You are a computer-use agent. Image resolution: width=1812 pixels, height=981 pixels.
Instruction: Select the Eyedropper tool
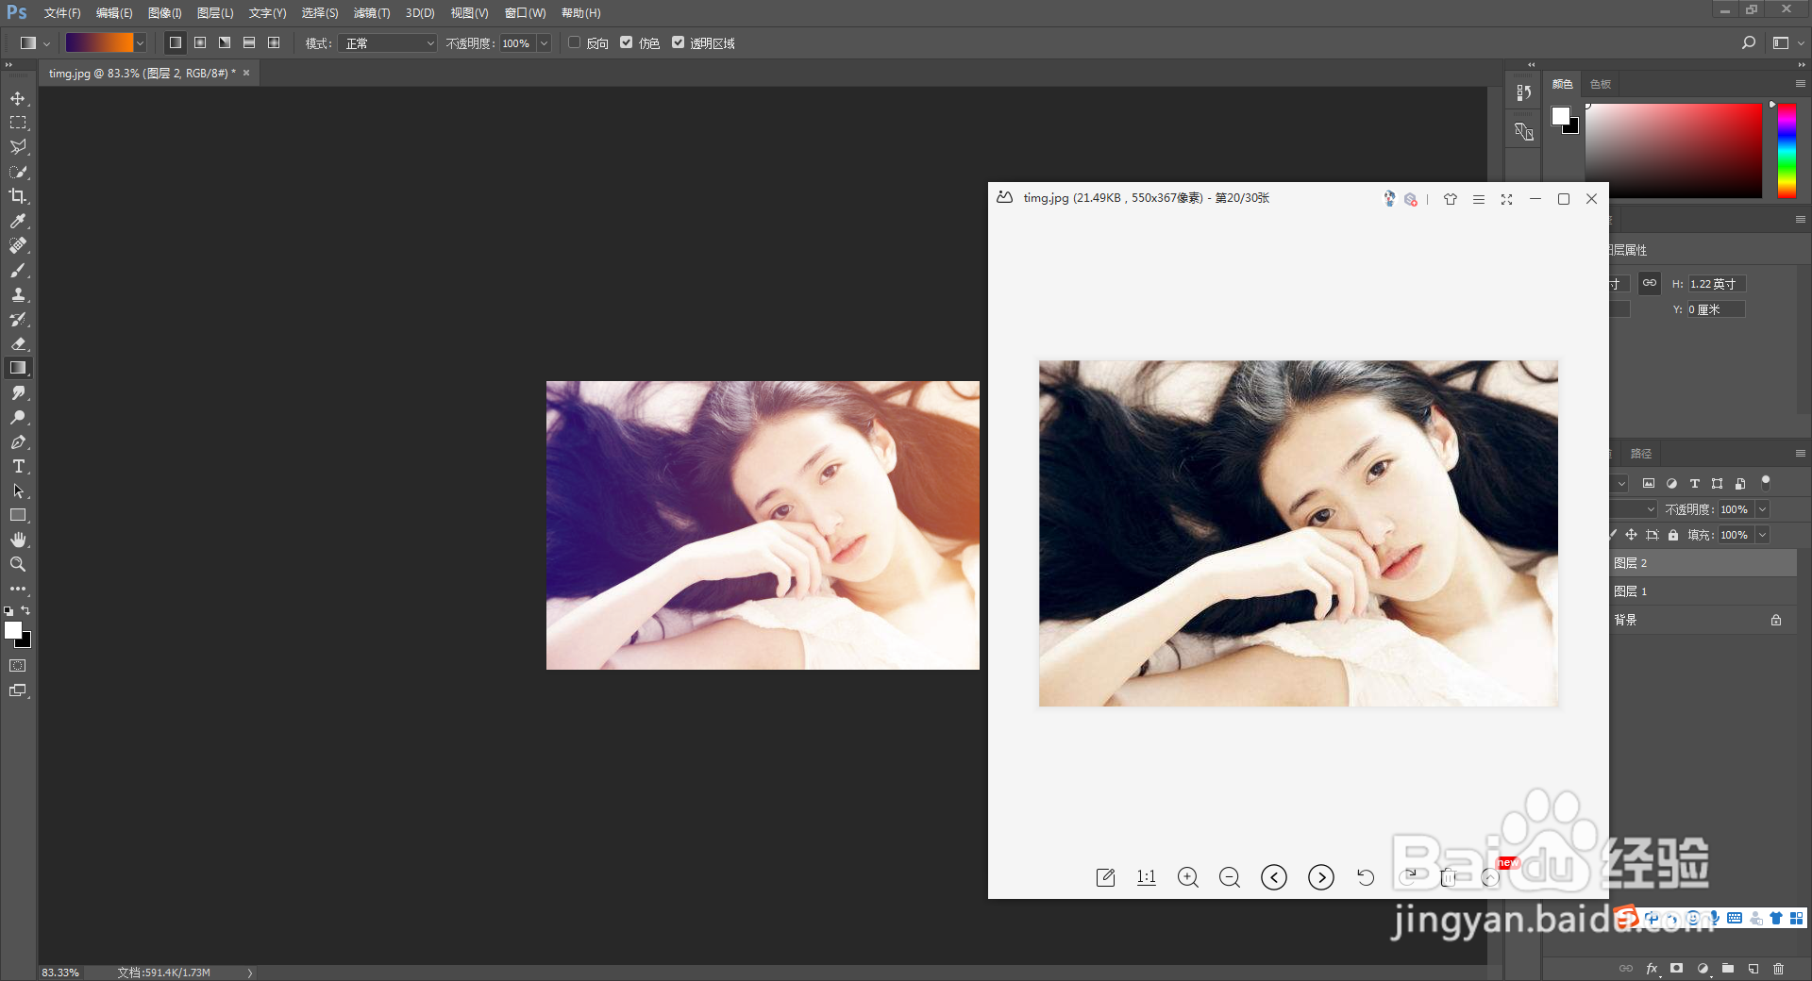[18, 221]
